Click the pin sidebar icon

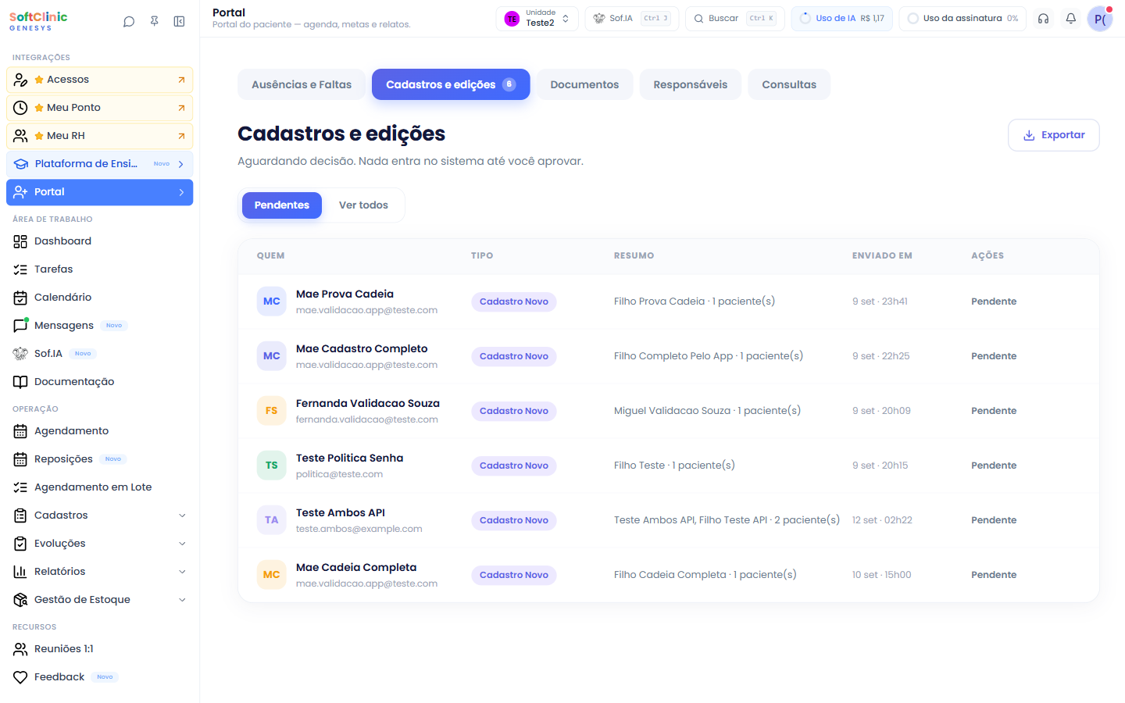[154, 22]
